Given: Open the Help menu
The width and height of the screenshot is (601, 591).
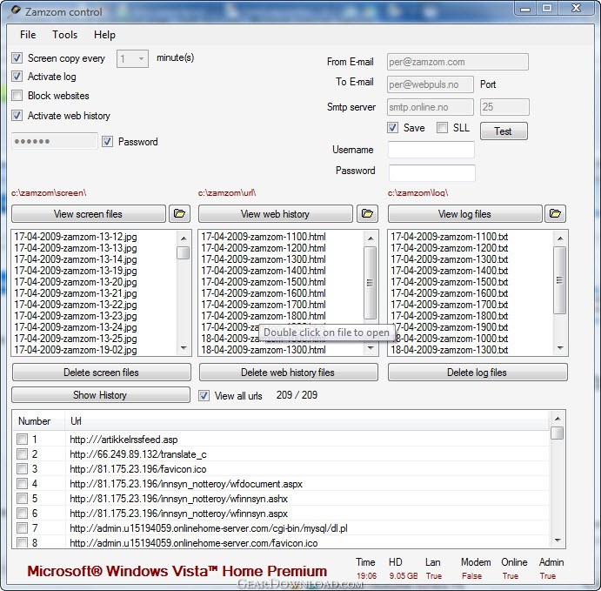Looking at the screenshot, I should (x=104, y=35).
